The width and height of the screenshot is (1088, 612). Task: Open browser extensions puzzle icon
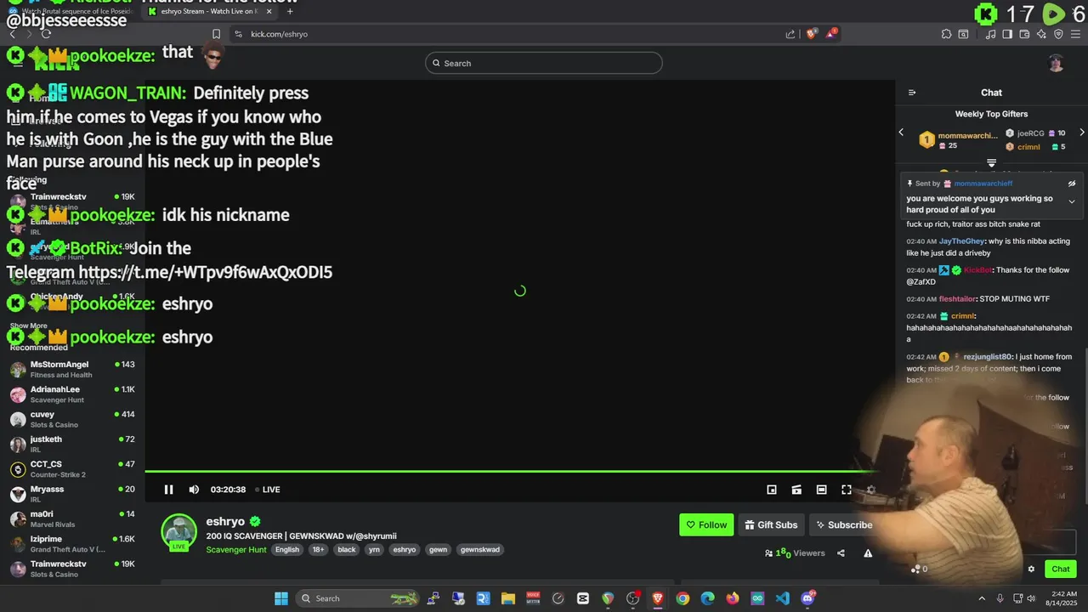coord(946,34)
